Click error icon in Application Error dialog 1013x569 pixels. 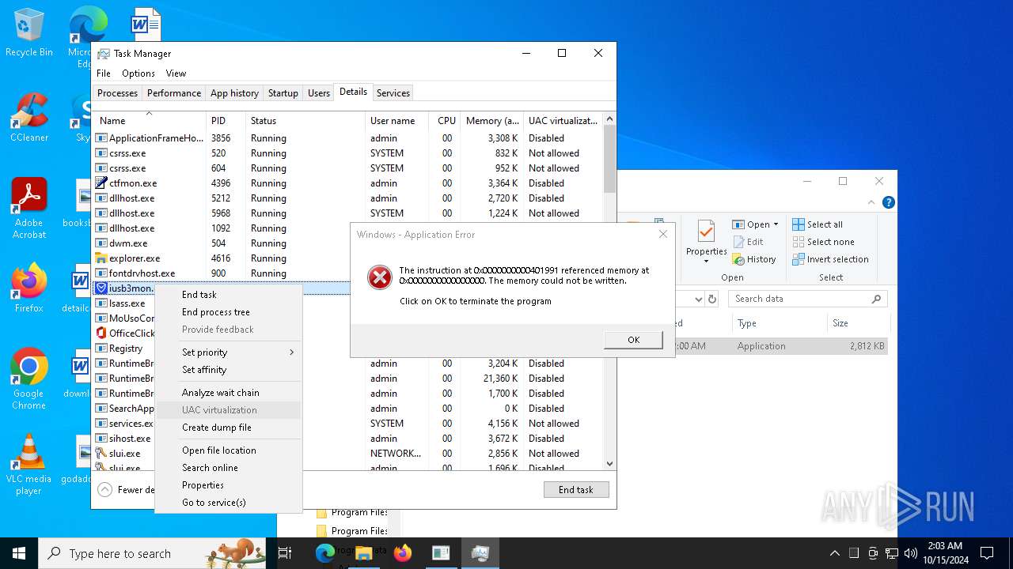click(380, 277)
